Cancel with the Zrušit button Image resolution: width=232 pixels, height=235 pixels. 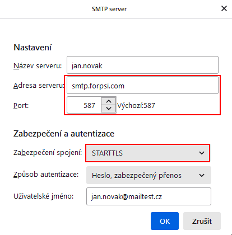pos(202,221)
